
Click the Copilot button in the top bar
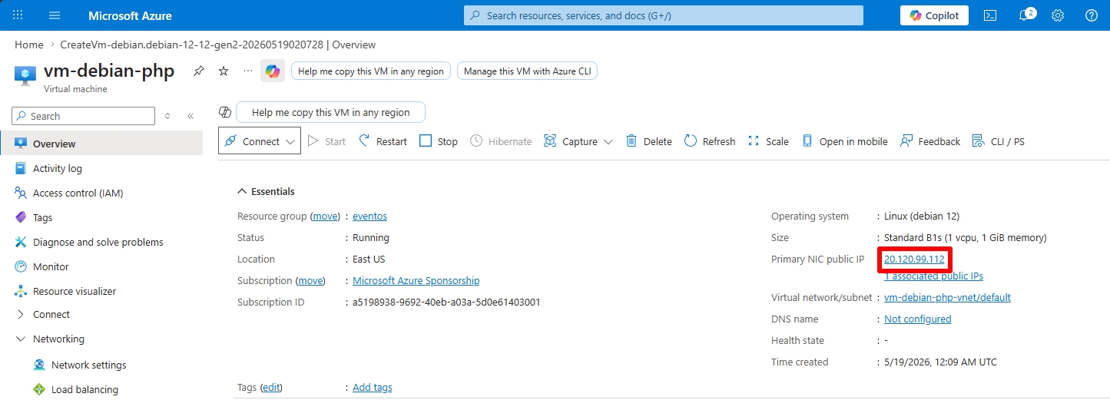click(x=934, y=15)
